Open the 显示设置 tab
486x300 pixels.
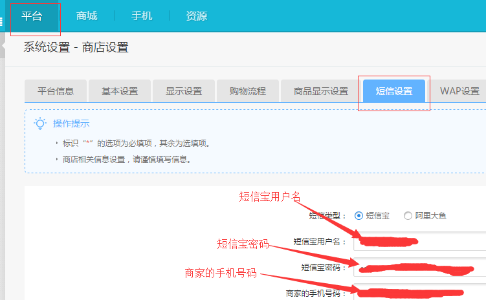[184, 91]
